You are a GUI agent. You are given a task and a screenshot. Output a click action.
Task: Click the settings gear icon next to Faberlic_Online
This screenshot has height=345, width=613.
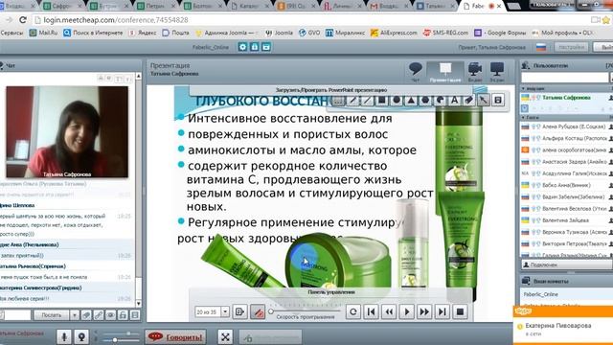click(x=242, y=47)
